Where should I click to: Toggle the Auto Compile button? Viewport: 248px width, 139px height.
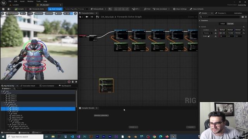tap(55, 9)
